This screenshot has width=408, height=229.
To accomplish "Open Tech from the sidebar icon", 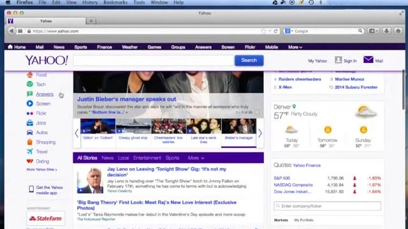I will tap(30, 84).
